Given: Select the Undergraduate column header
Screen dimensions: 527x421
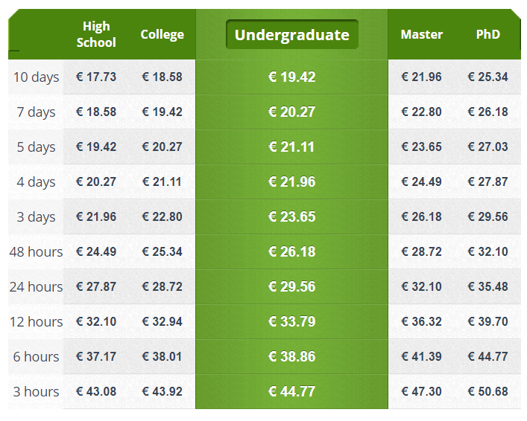Looking at the screenshot, I should (x=291, y=34).
